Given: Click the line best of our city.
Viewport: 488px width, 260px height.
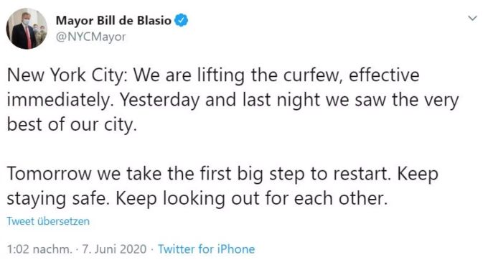Looking at the screenshot, I should [x=72, y=125].
